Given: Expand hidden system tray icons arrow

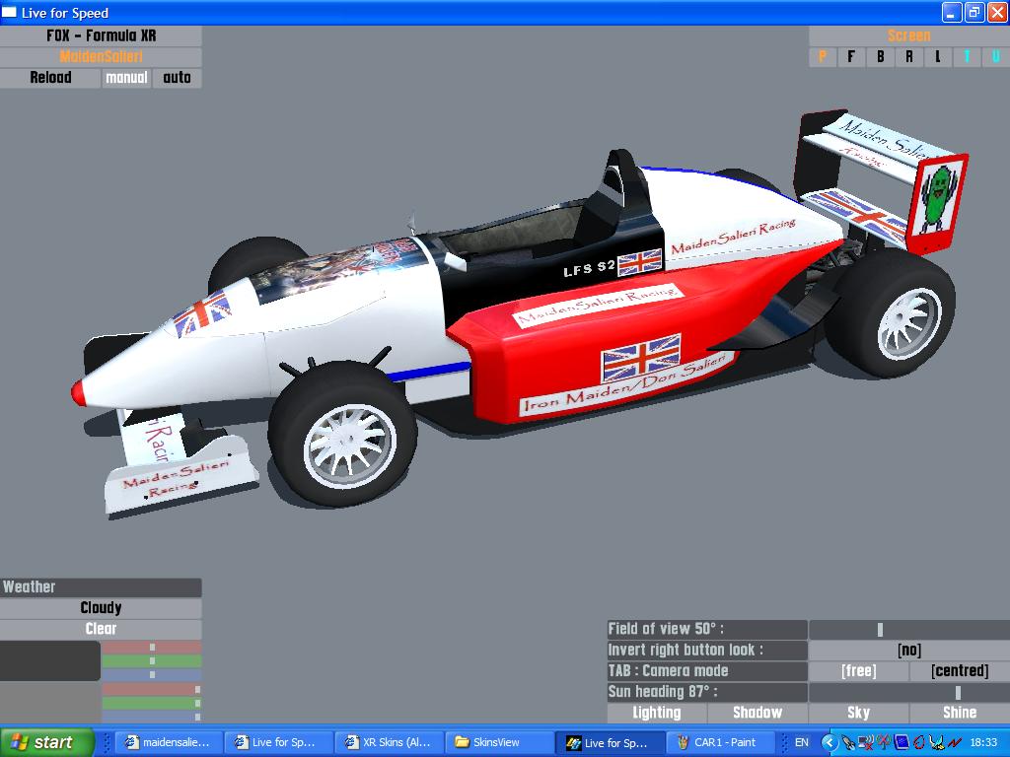Looking at the screenshot, I should (829, 743).
